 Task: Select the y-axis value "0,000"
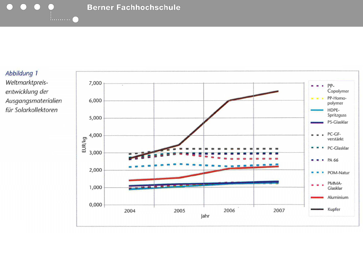(x=95, y=205)
